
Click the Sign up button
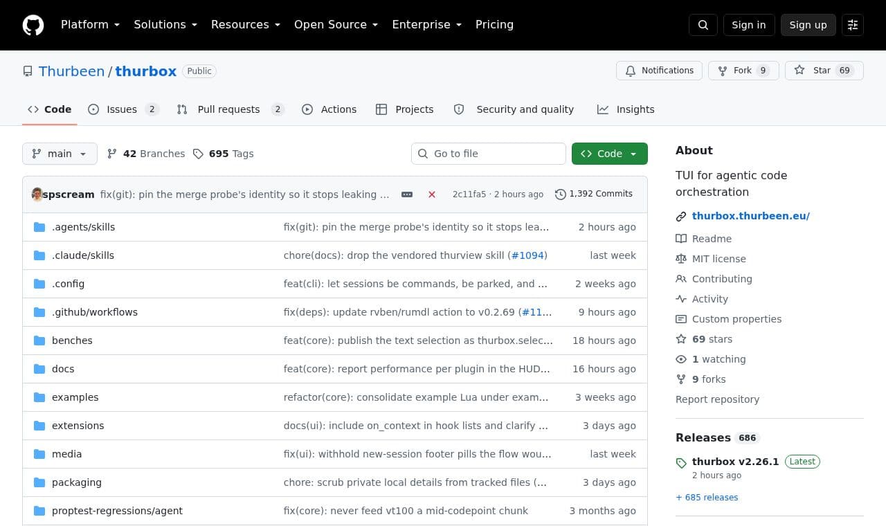pyautogui.click(x=808, y=25)
